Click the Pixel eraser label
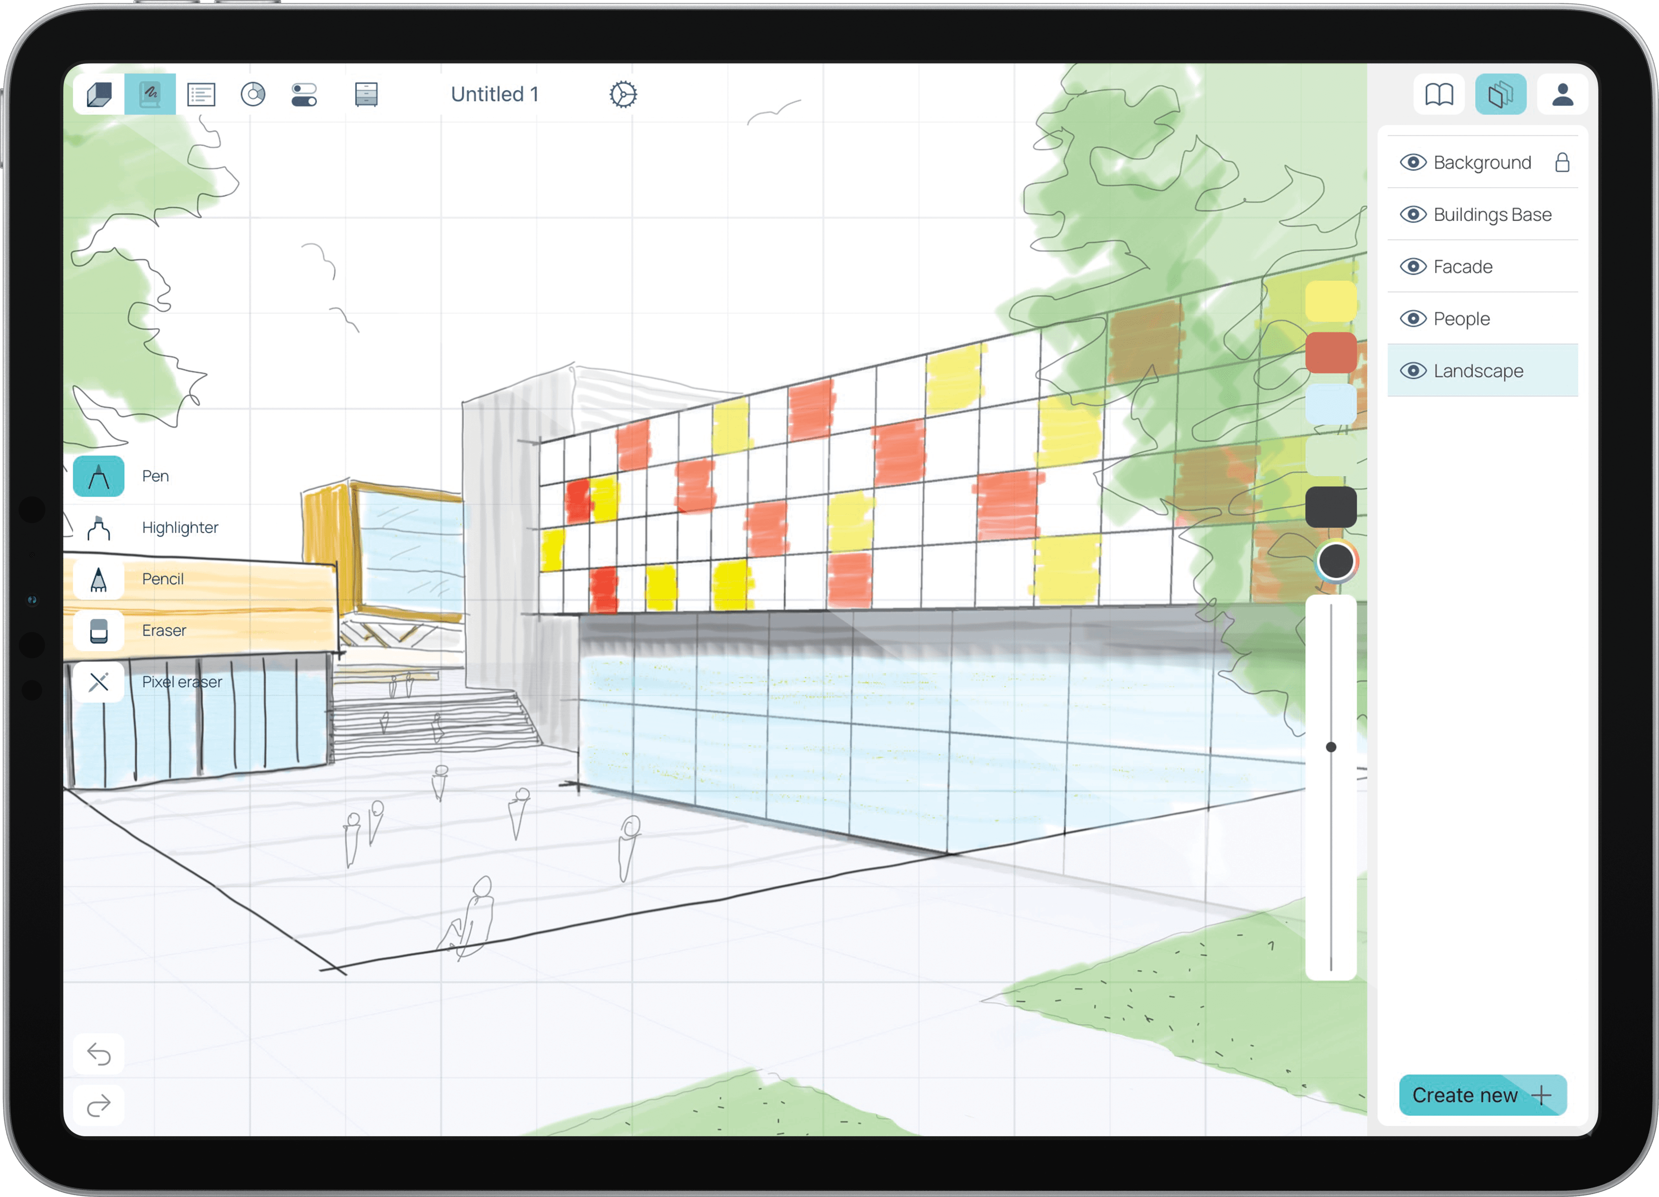The width and height of the screenshot is (1659, 1197). pyautogui.click(x=182, y=682)
